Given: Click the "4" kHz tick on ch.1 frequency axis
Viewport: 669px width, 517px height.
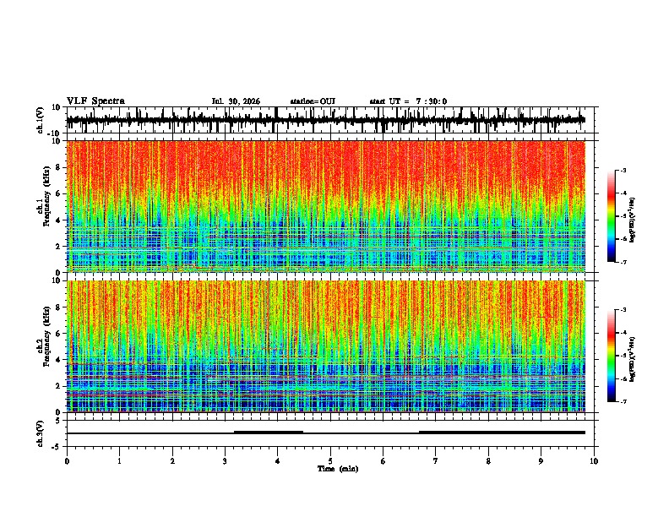Looking at the screenshot, I should tap(59, 220).
